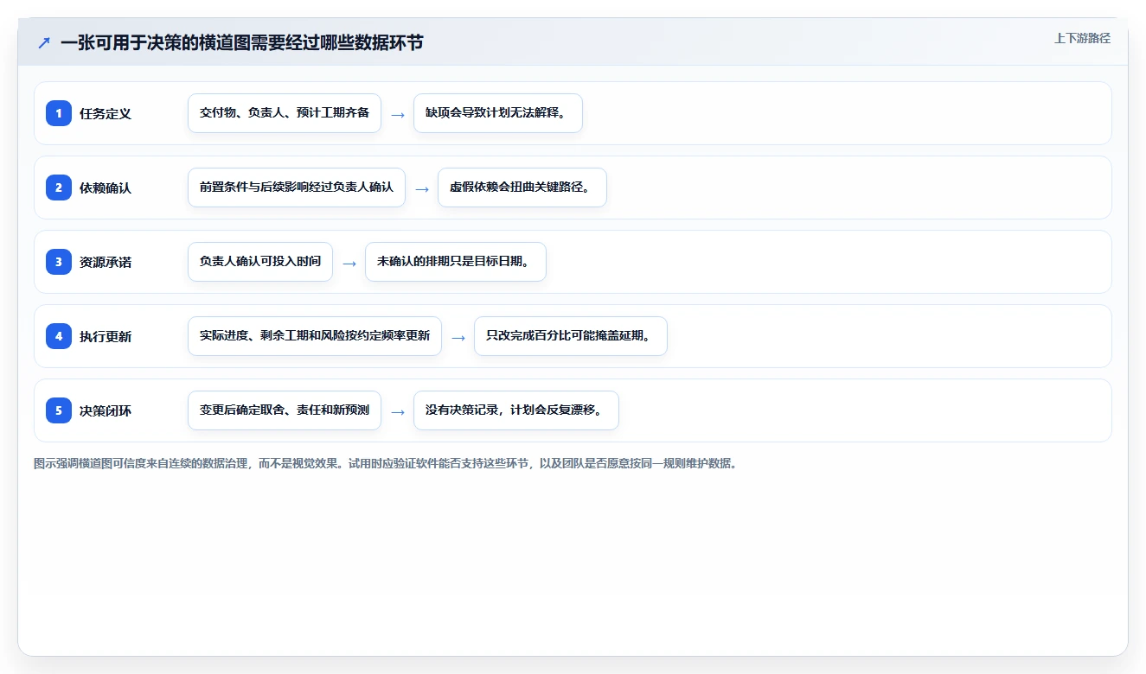Click the arrow in the 依赖确认 row
1146x674 pixels.
point(422,188)
